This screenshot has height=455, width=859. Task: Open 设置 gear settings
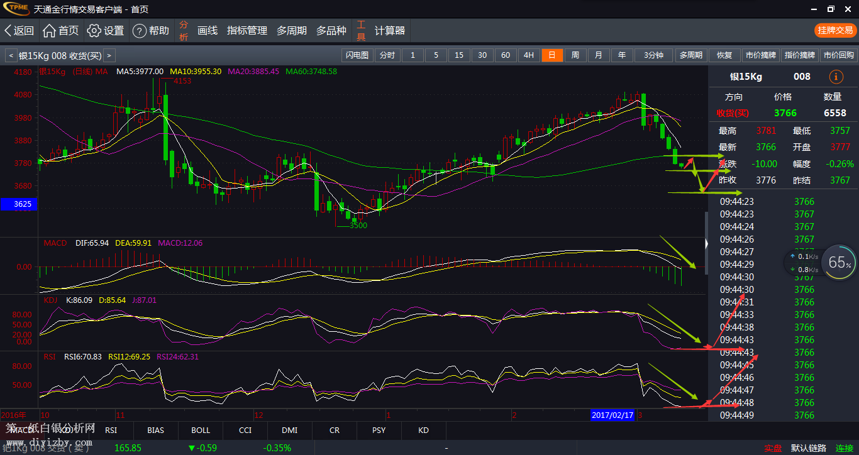[x=106, y=31]
